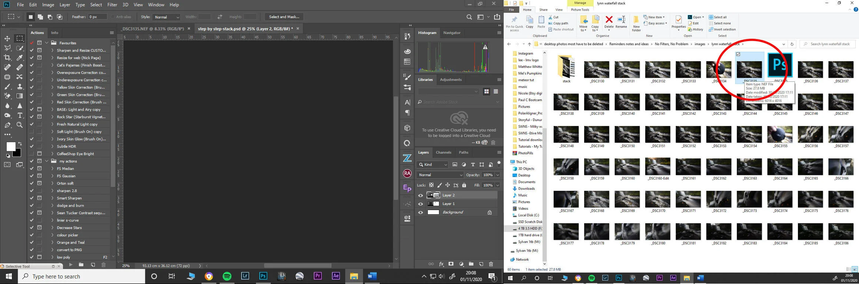Screen dimensions: 859x284
Task: Select the Clone Stamp tool
Action: click(20, 87)
